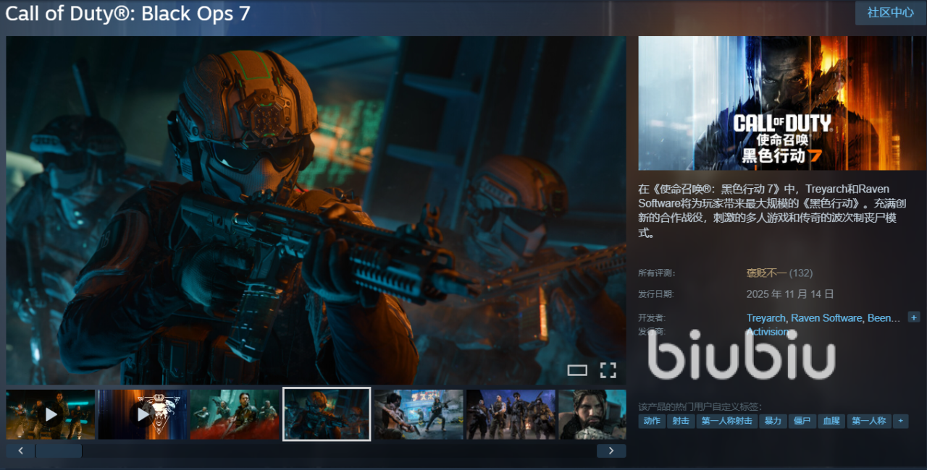Select the 射击 tag

[x=681, y=421]
